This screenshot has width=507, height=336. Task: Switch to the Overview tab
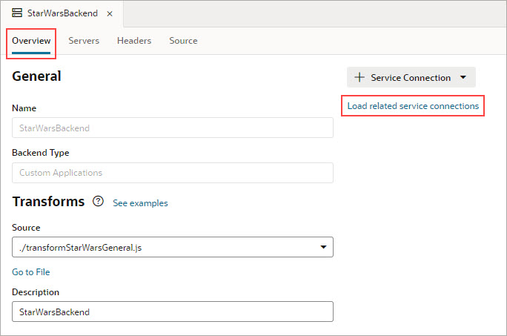[31, 41]
